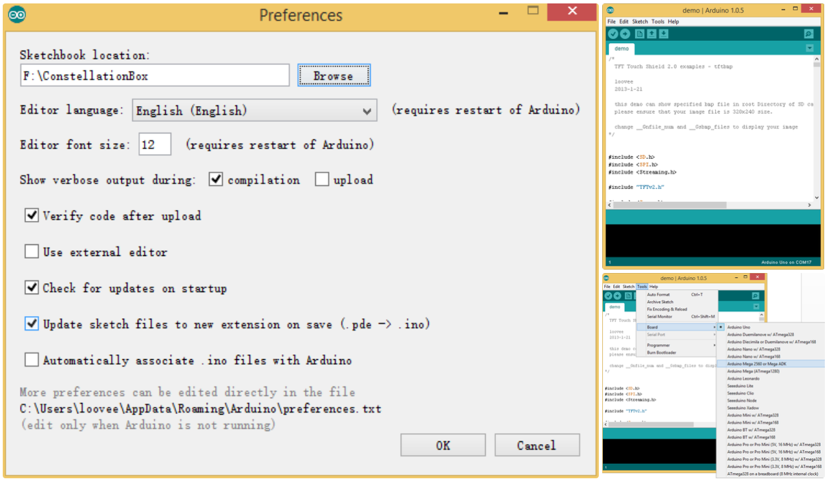Toggle Update sketch files to new extension checkbox

(32, 324)
